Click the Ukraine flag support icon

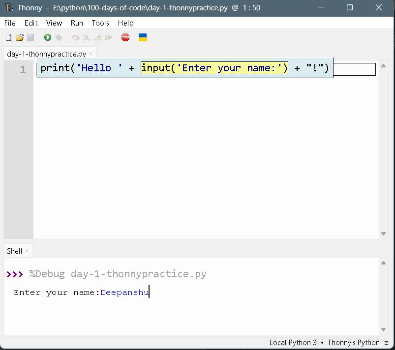pos(143,37)
